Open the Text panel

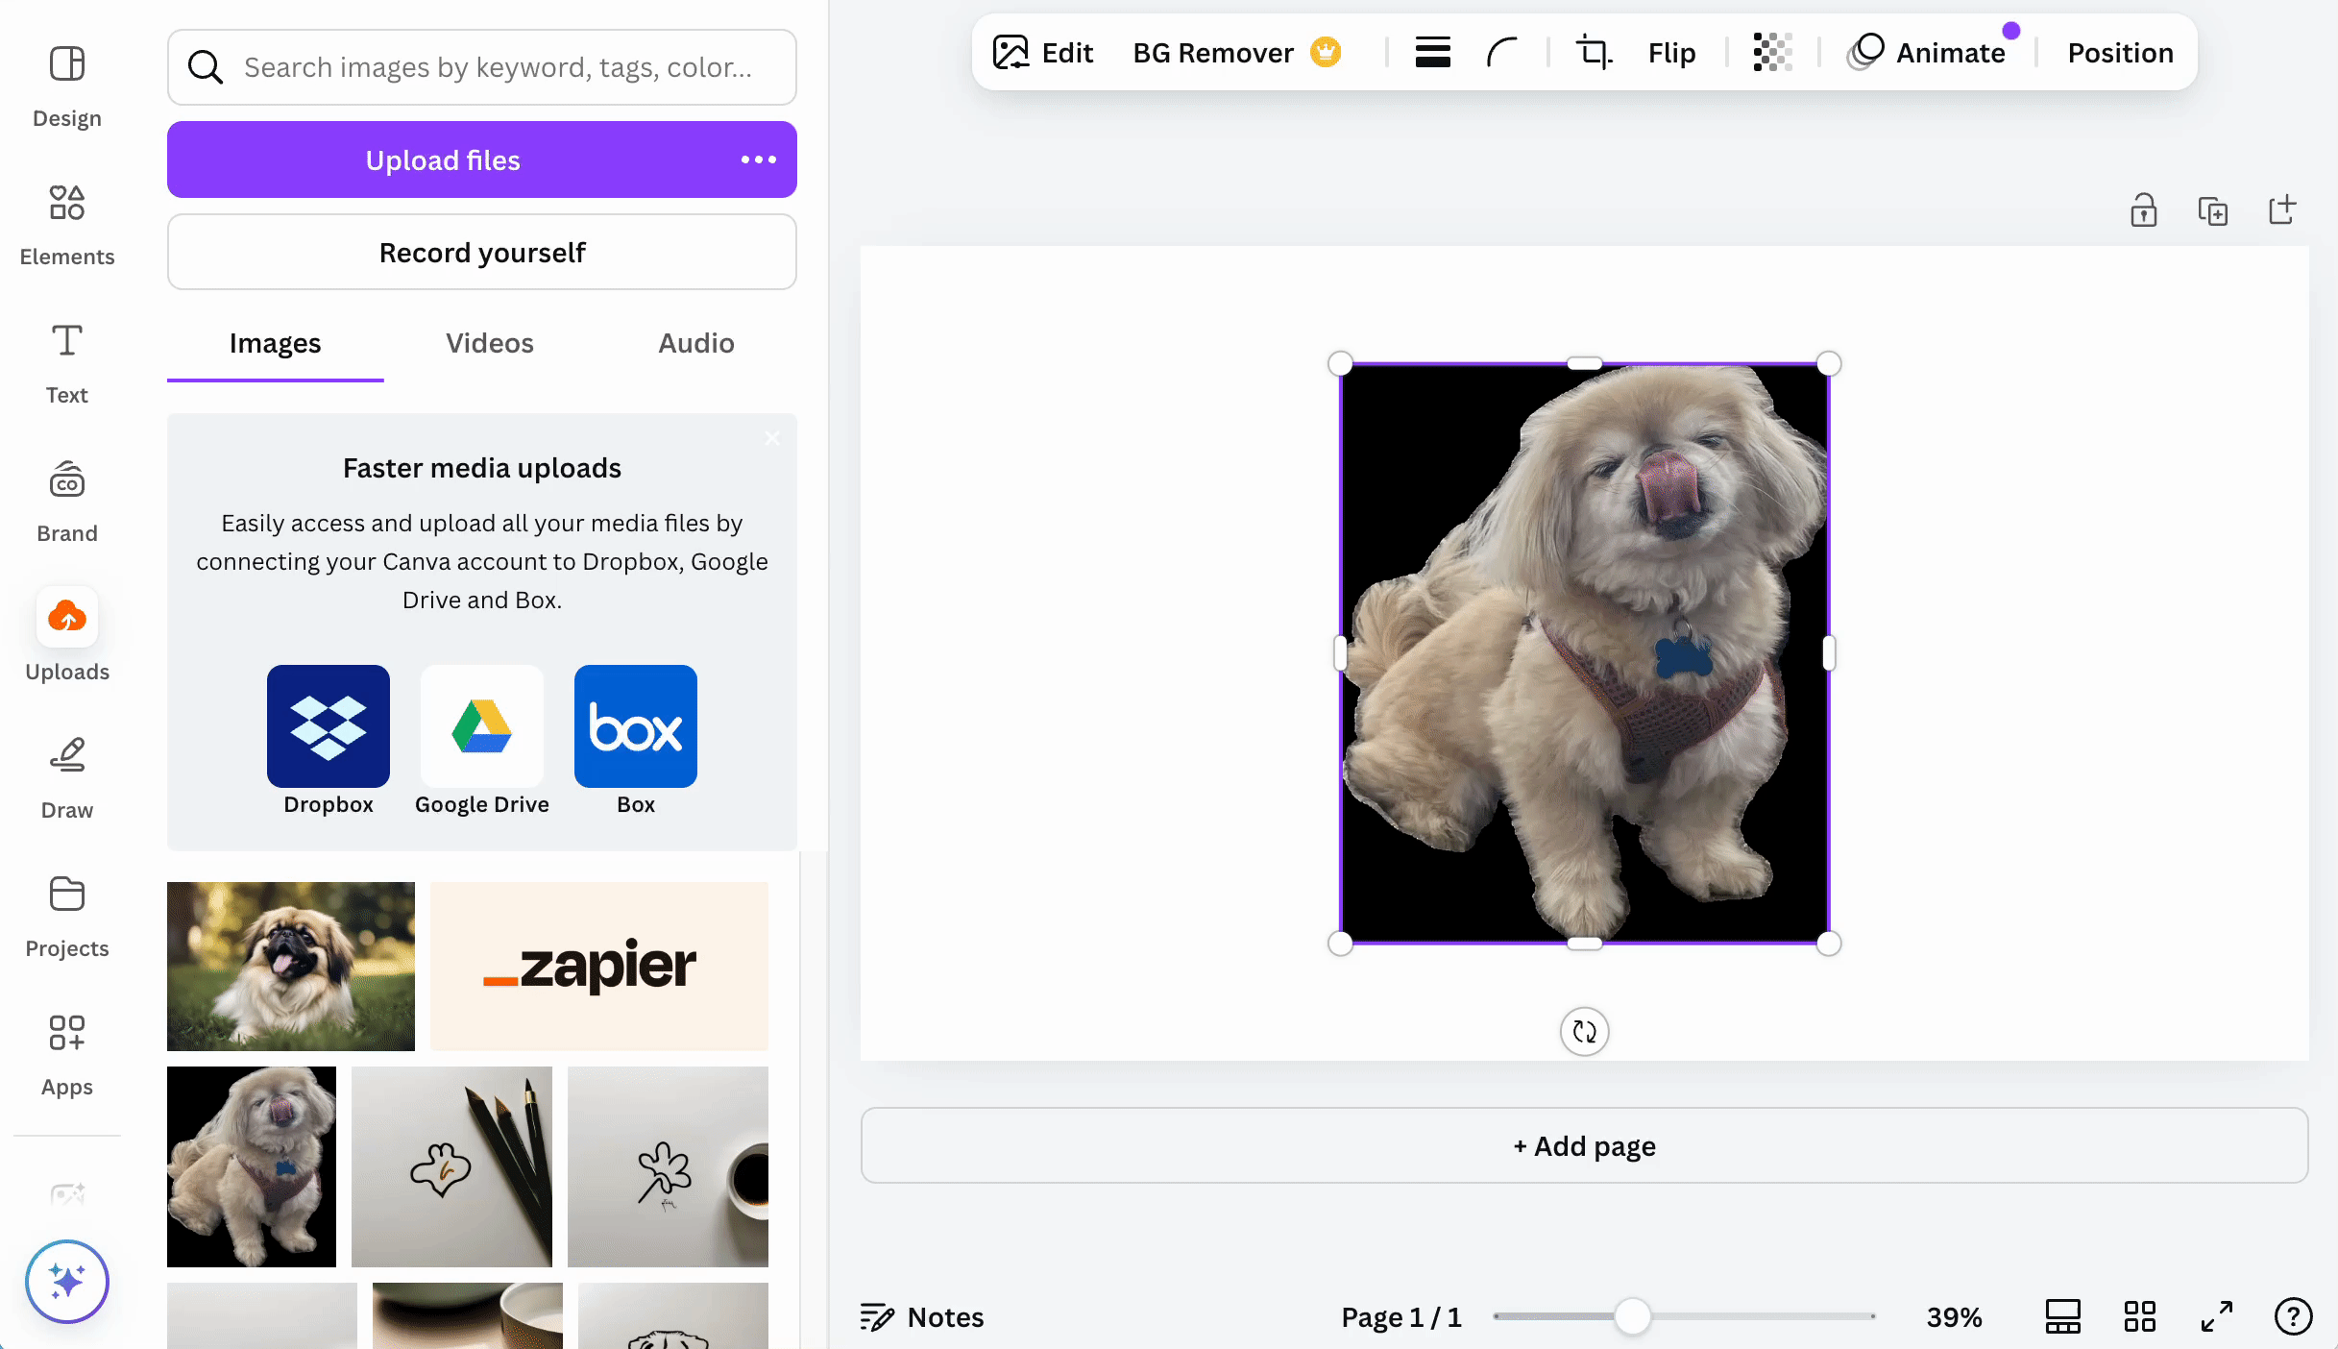pyautogui.click(x=66, y=362)
